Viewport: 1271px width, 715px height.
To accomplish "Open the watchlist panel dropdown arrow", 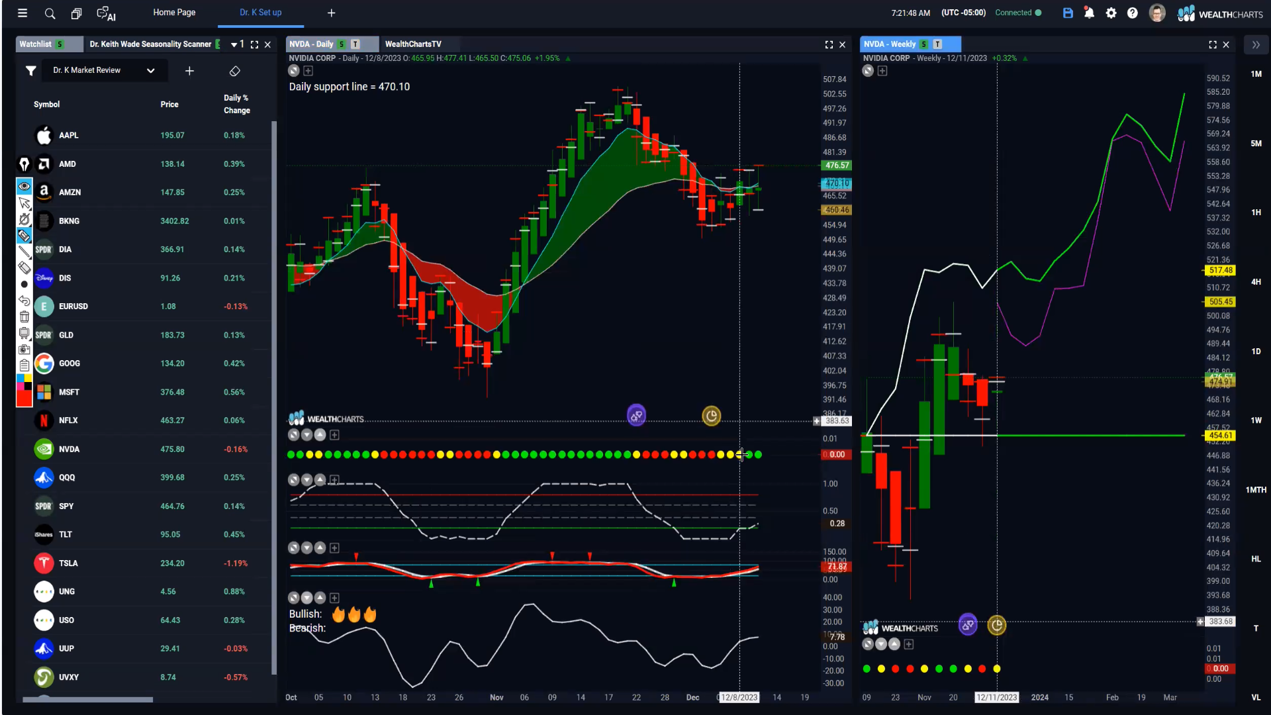I will 234,44.
